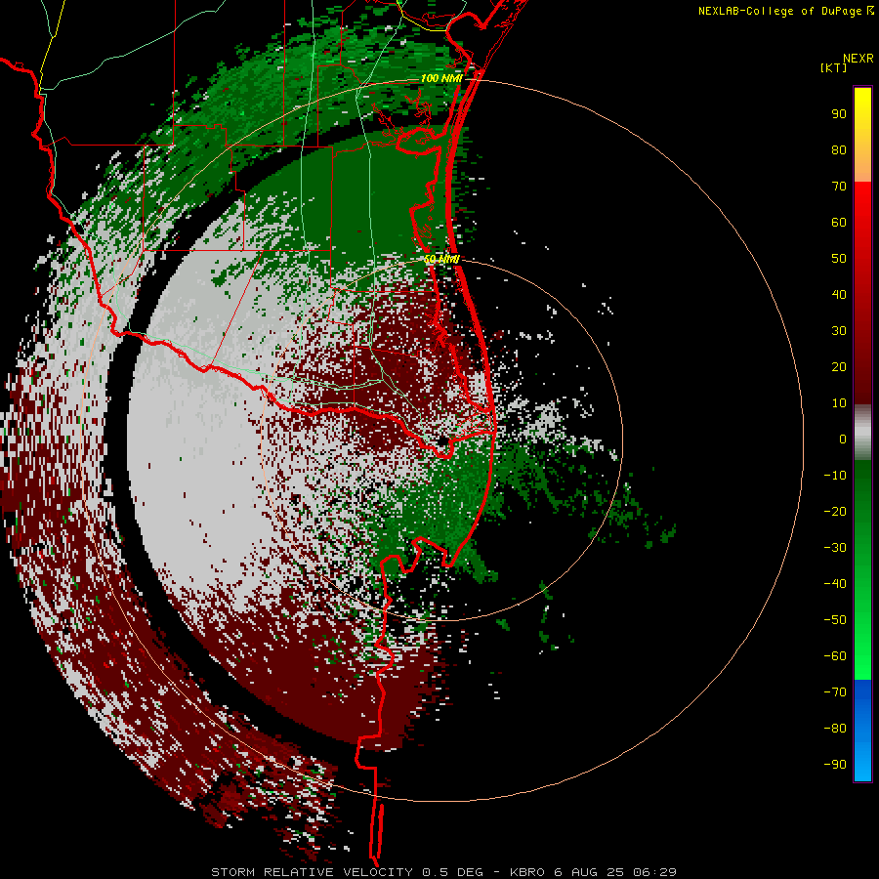This screenshot has width=879, height=879.
Task: Click the 50 kt velocity scale label
Action: (839, 259)
